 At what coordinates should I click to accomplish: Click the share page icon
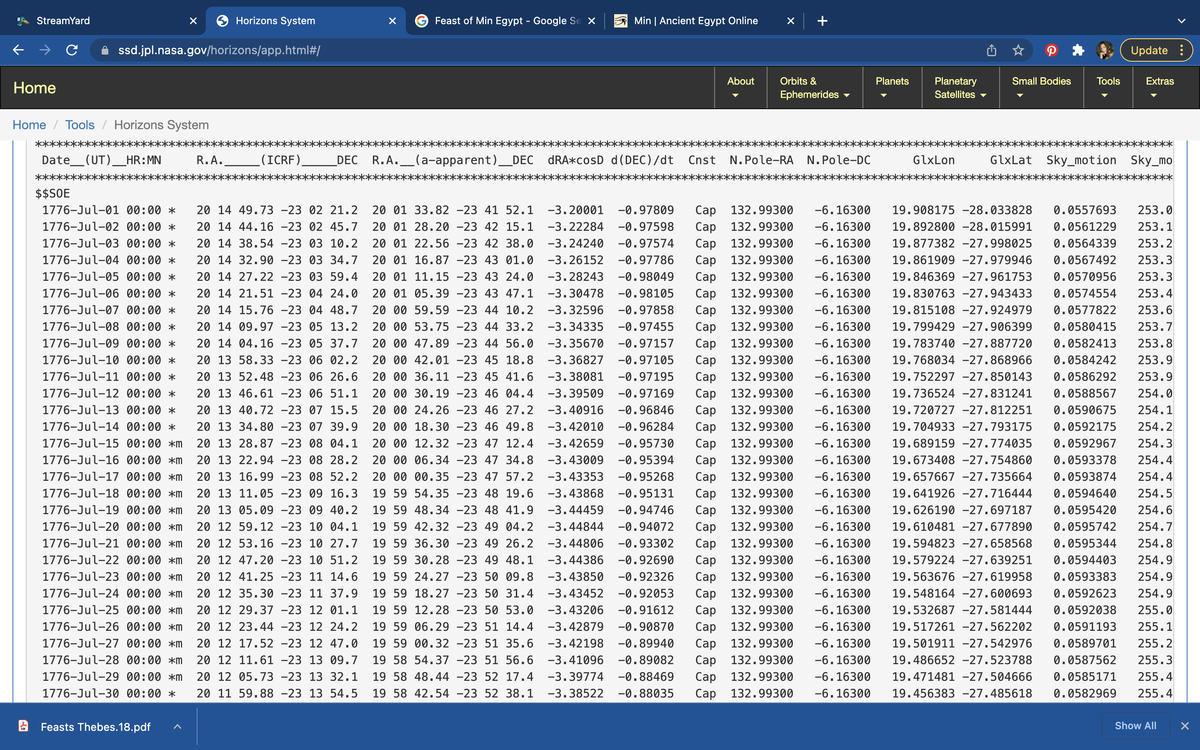pyautogui.click(x=991, y=50)
